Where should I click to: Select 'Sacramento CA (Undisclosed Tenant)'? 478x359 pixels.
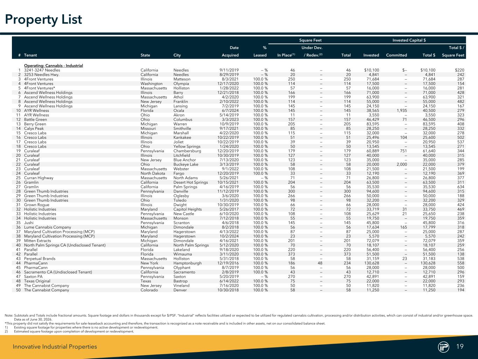[x=58, y=272]
